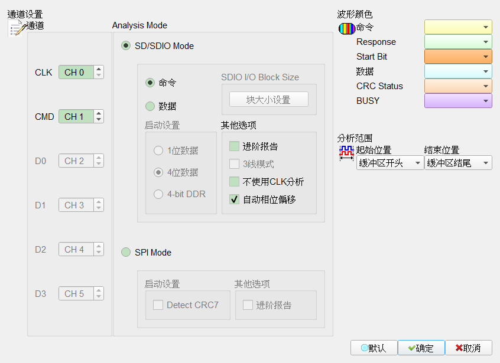Viewport: 500px width, 363px height.
Task: Enable 进阶报告 checkbox under SD/SDIO options
Action: [235, 146]
